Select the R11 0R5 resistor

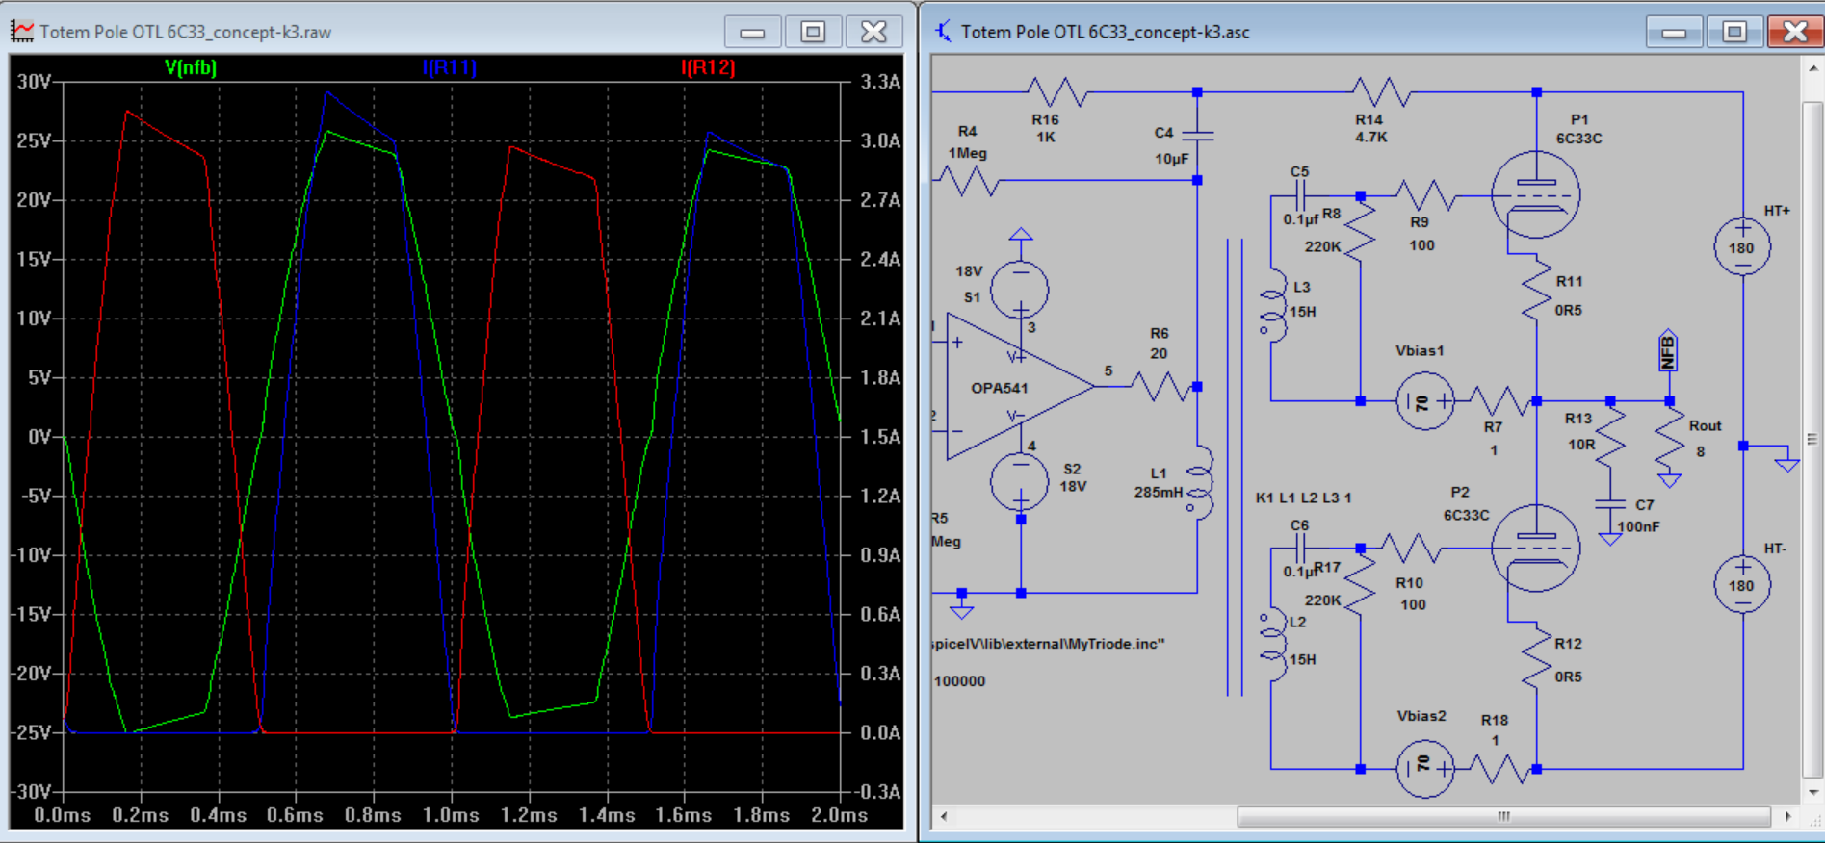[1537, 288]
